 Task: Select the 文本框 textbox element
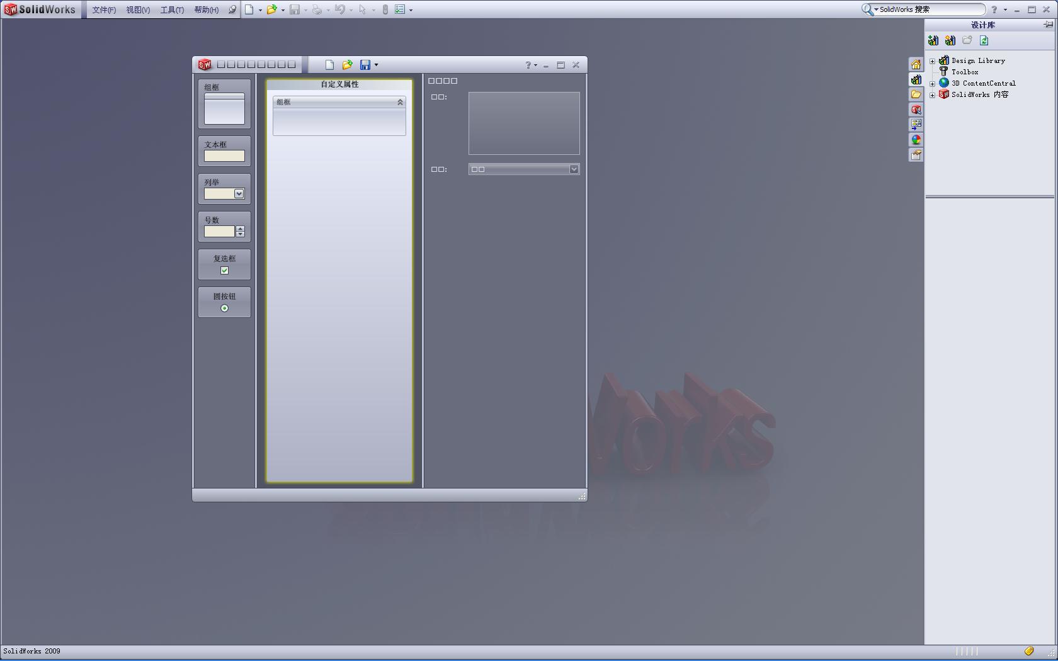point(224,151)
